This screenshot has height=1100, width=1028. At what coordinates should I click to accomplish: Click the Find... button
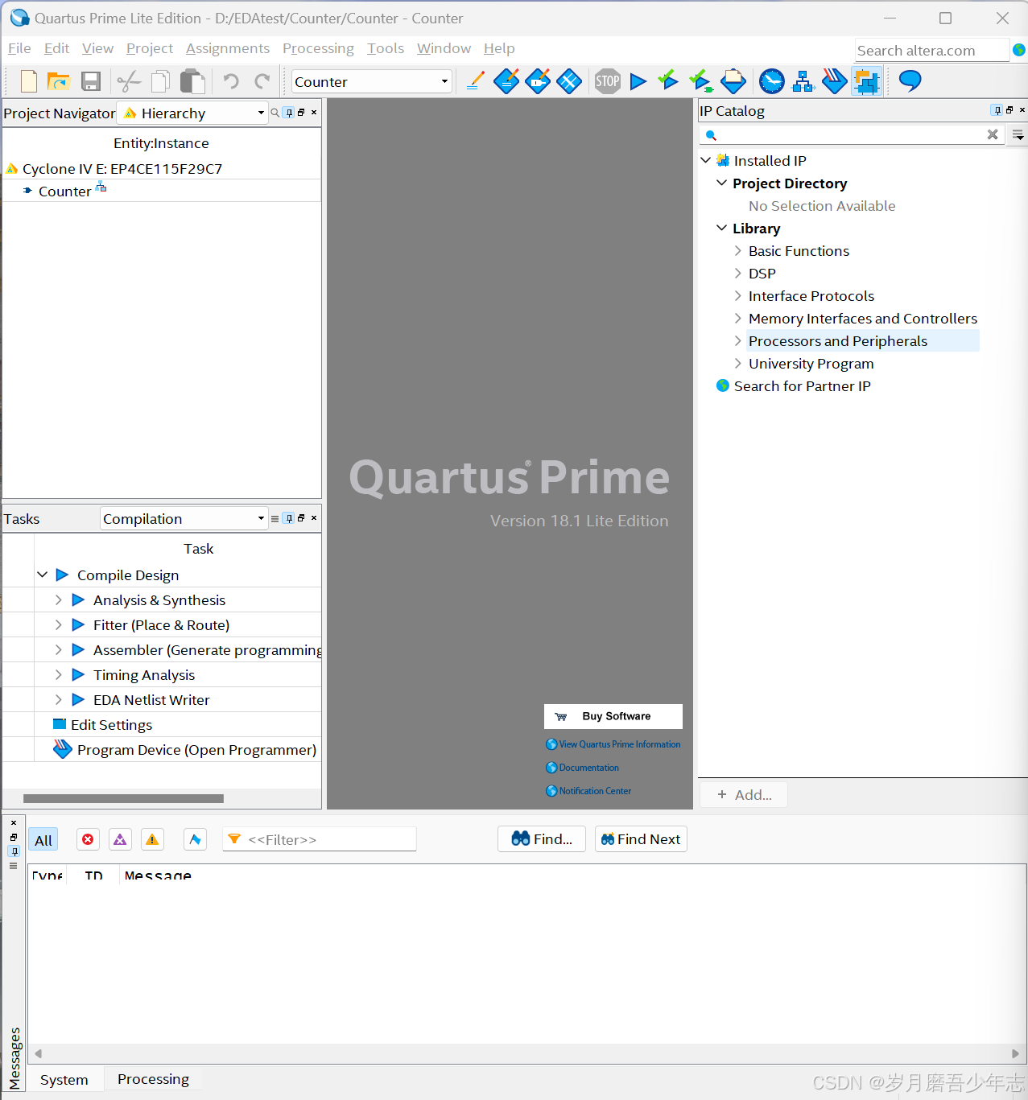coord(542,839)
